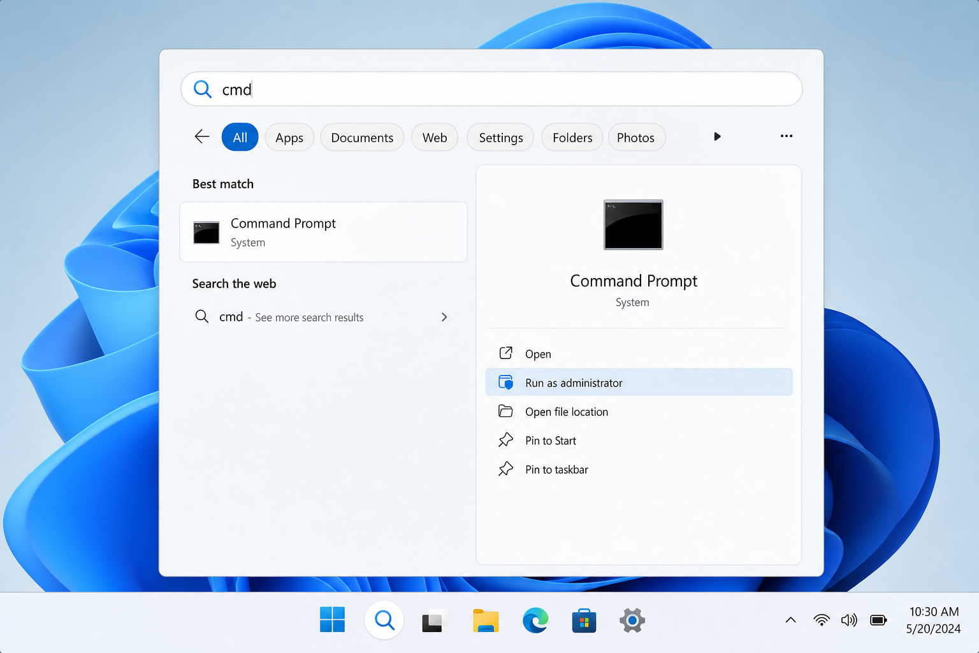Go back with the left arrow
Image resolution: width=979 pixels, height=653 pixels.
202,136
